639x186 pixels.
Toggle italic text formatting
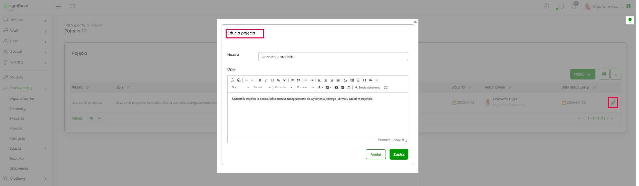tap(266, 80)
